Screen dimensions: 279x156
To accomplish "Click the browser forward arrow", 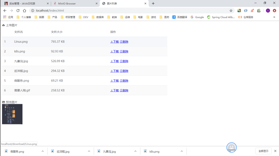I will (11, 11).
